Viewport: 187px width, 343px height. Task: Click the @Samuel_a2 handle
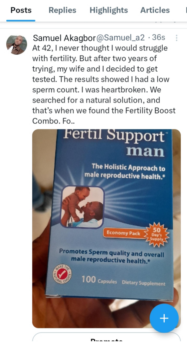tap(120, 38)
